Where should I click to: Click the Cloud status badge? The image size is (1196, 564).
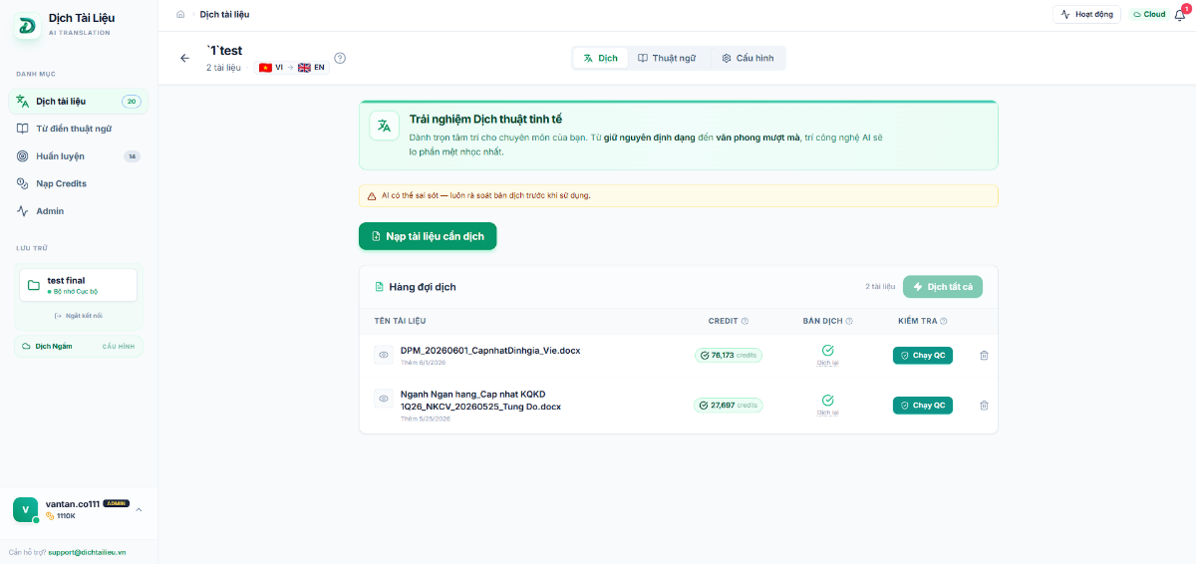click(1149, 14)
